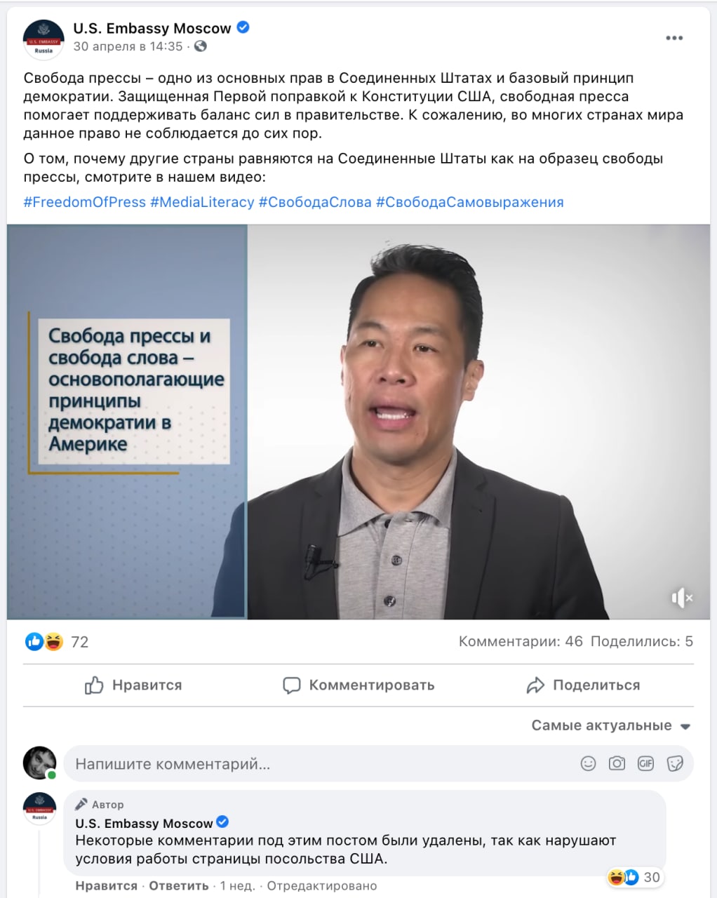Show the list of 46 comments
This screenshot has width=717, height=898.
(521, 641)
